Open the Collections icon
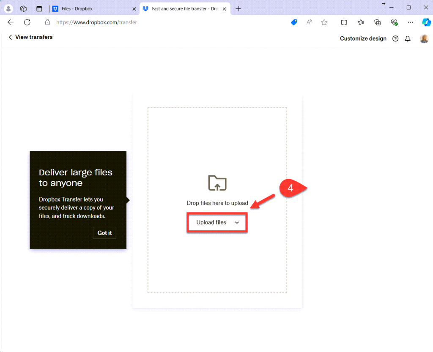The image size is (433, 352). pyautogui.click(x=378, y=22)
